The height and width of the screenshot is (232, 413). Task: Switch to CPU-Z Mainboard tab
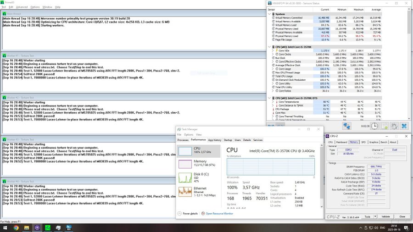(x=341, y=142)
